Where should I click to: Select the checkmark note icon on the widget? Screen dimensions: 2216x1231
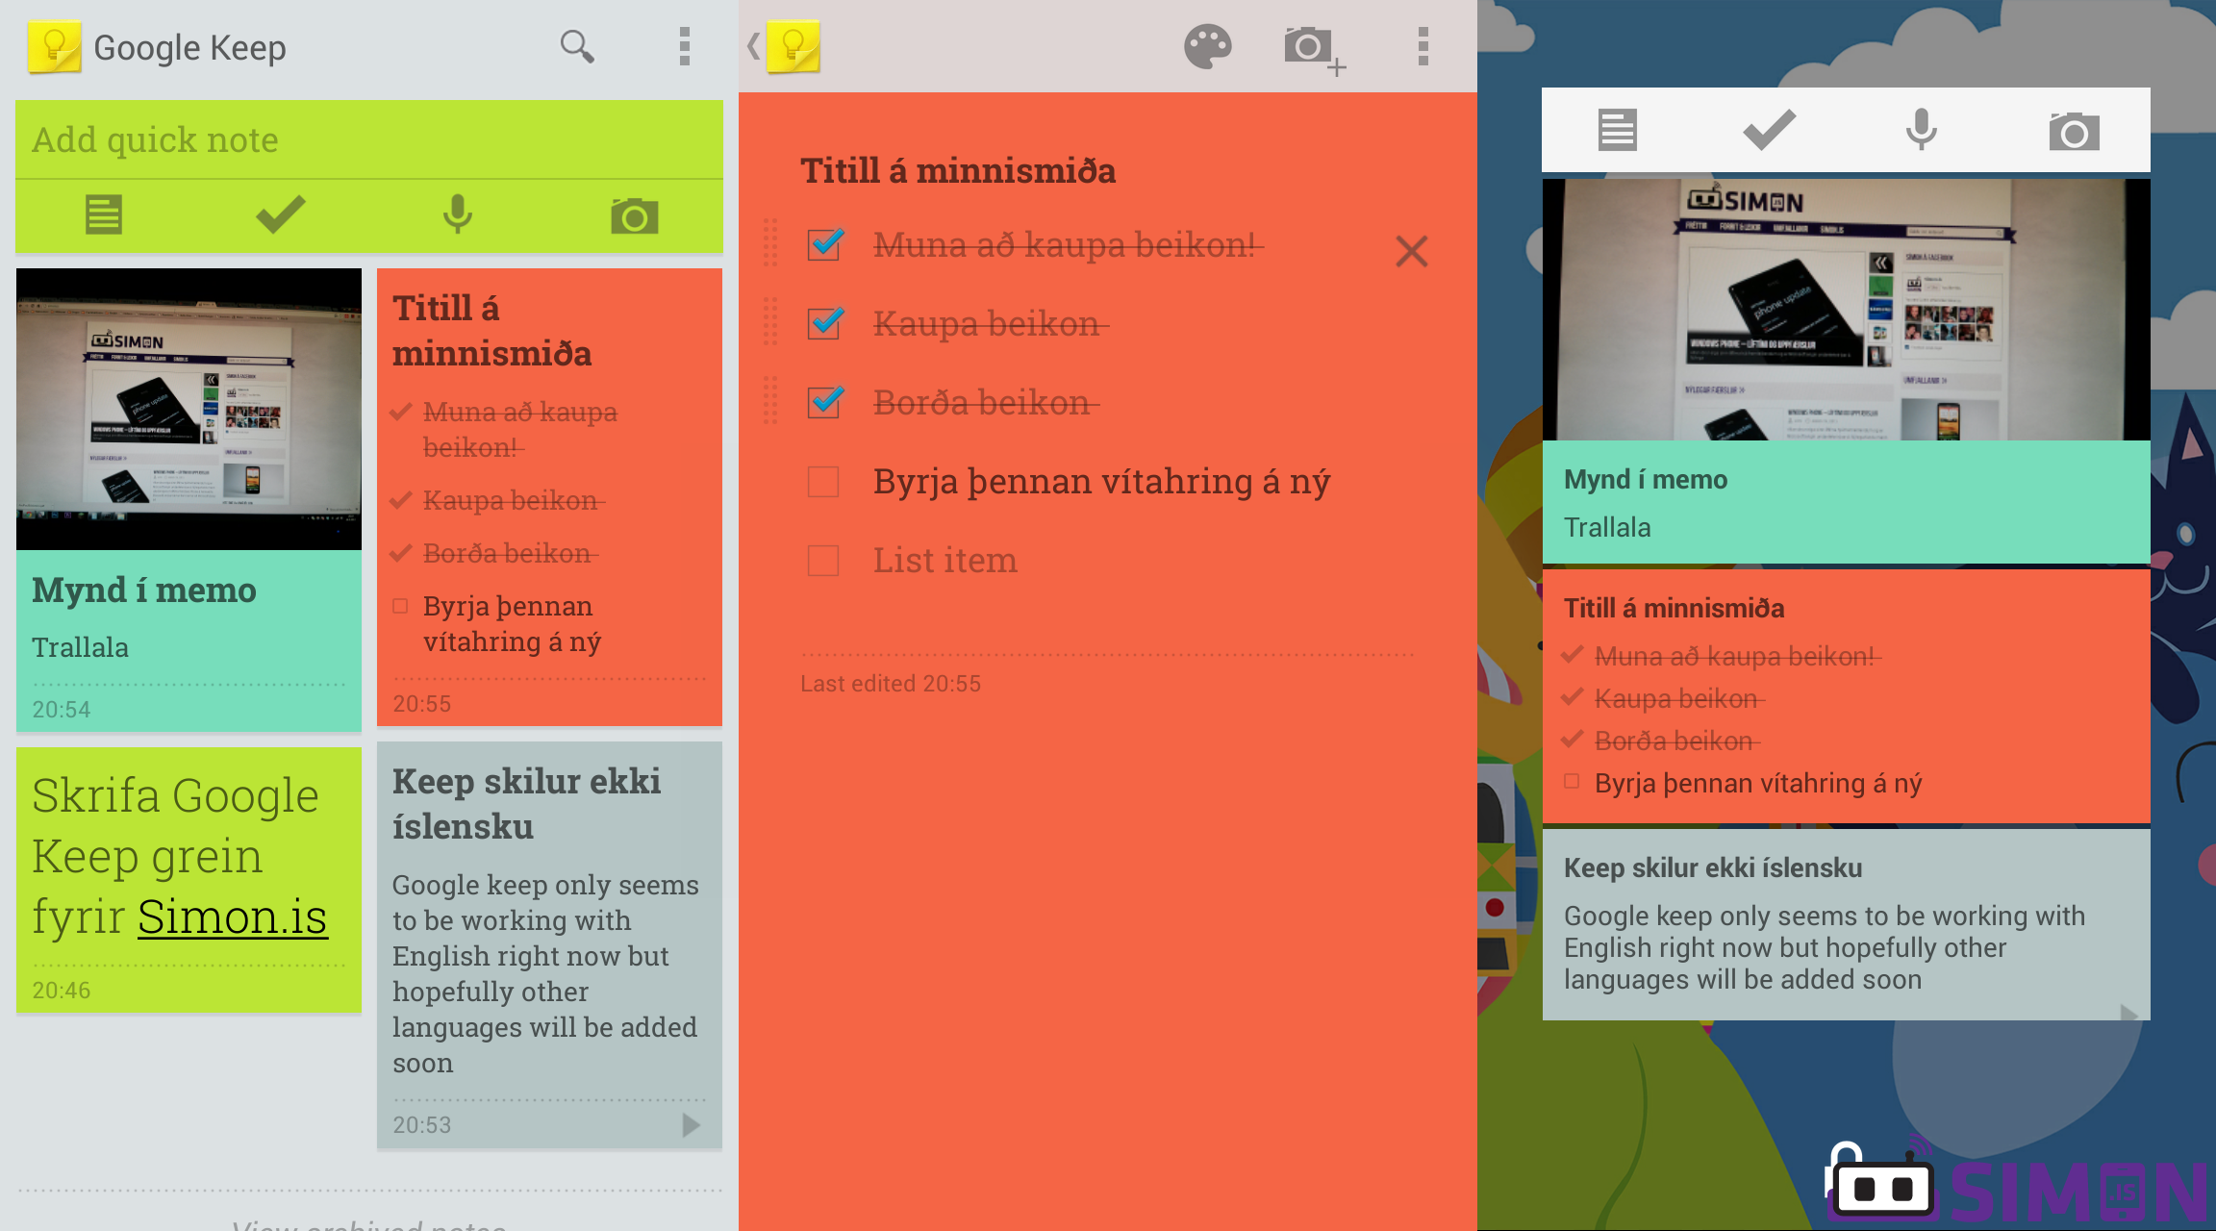click(1767, 129)
